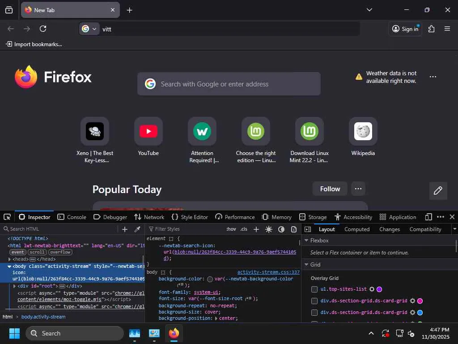This screenshot has height=344, width=458.
Task: Open the list all tabs chevron
Action: (369, 10)
